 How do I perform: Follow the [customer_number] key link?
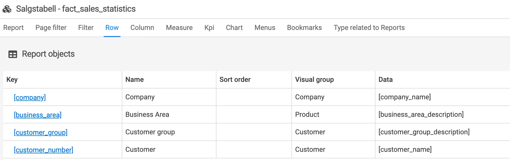43,150
